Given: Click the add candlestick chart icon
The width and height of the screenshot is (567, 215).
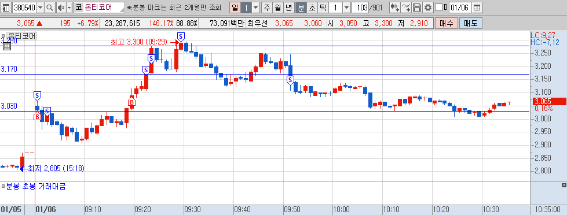Looking at the screenshot, I should [395, 7].
